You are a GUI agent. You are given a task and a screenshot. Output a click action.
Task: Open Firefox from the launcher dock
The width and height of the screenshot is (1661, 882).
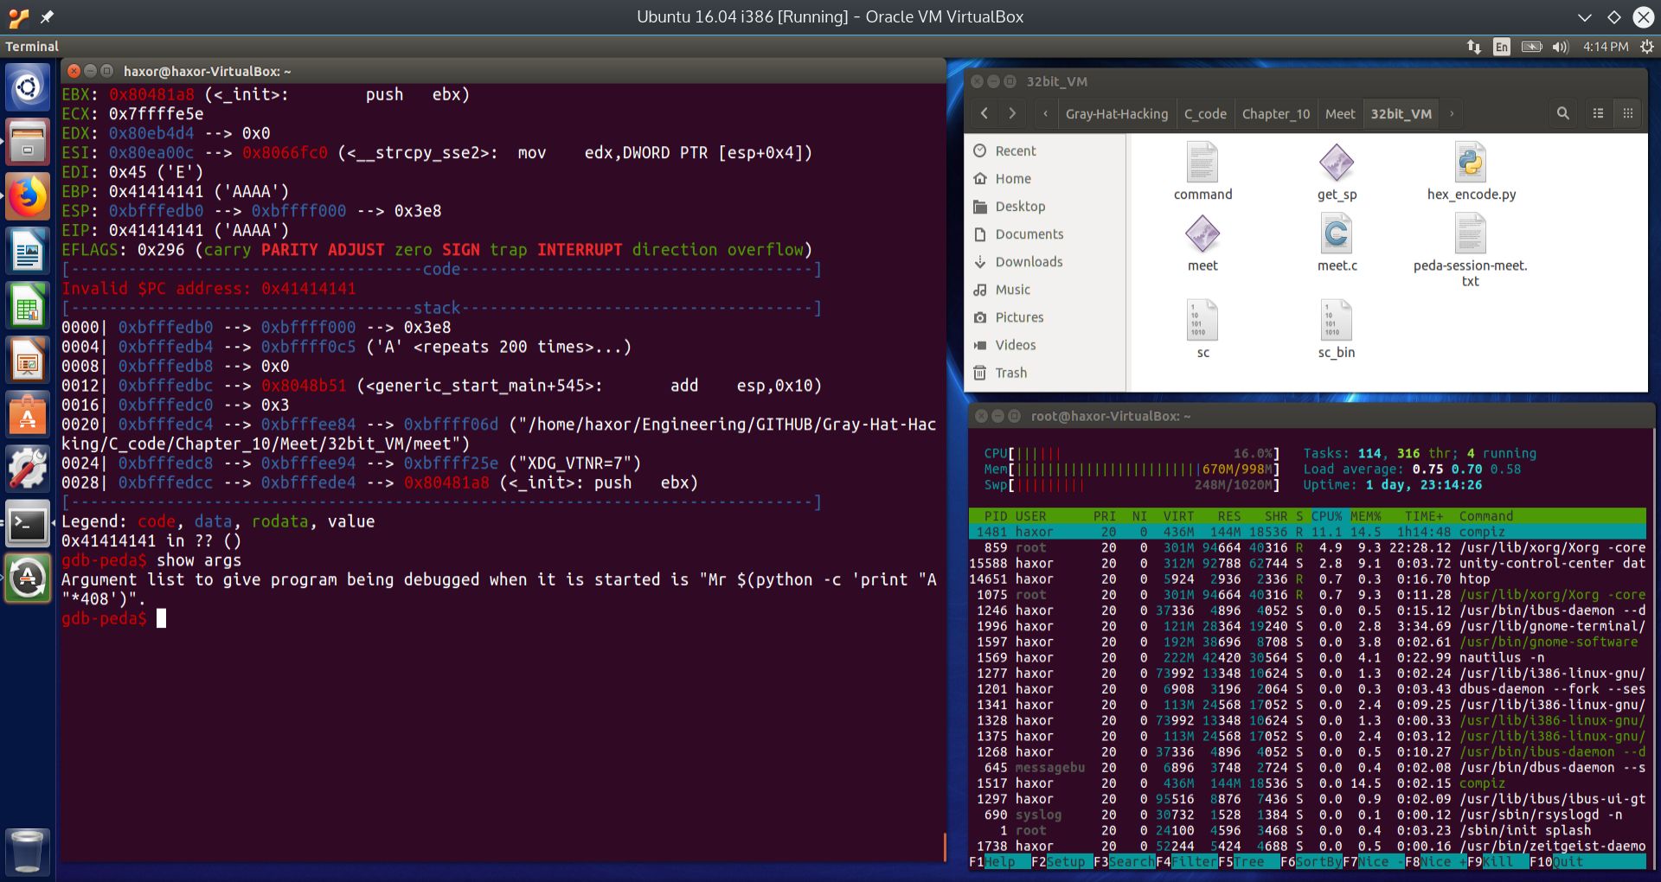tap(29, 196)
